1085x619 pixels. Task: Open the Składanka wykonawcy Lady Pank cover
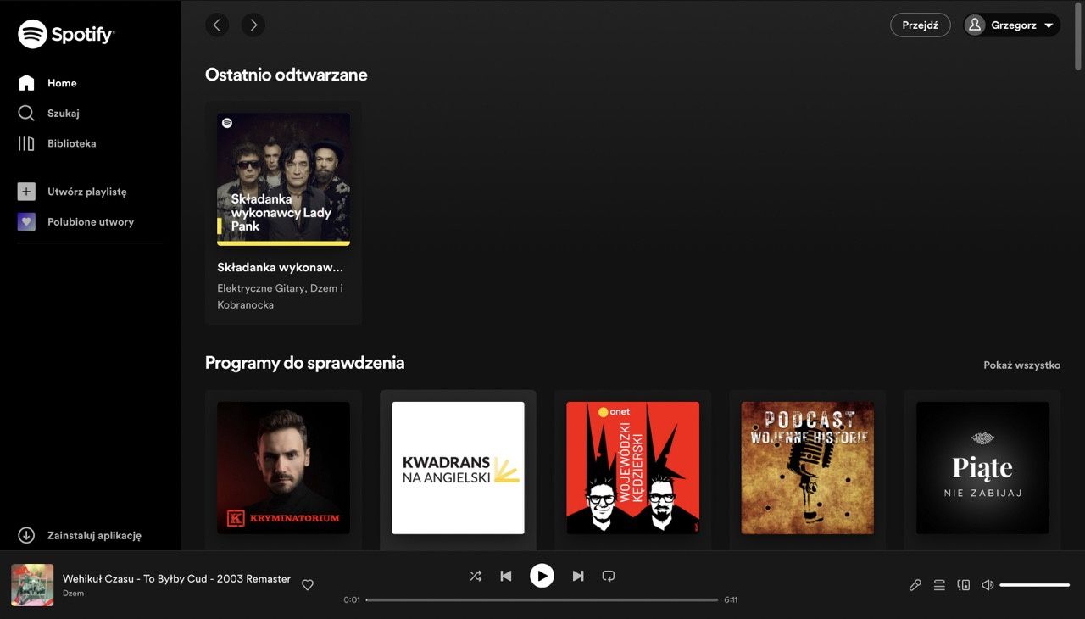(x=283, y=180)
